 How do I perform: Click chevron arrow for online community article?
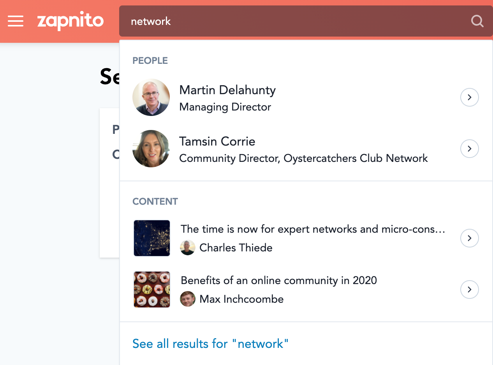(x=469, y=290)
